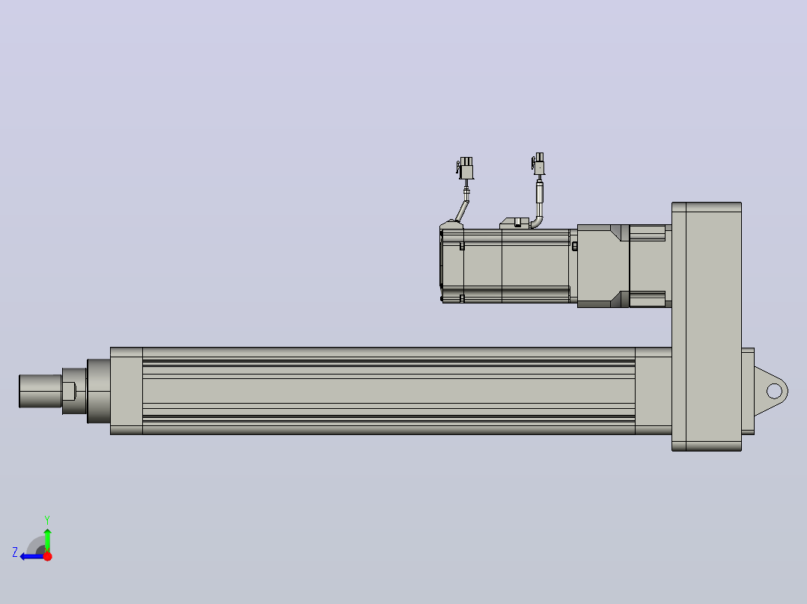807x604 pixels.
Task: Select the tall belt drive housing block
Action: (707, 327)
